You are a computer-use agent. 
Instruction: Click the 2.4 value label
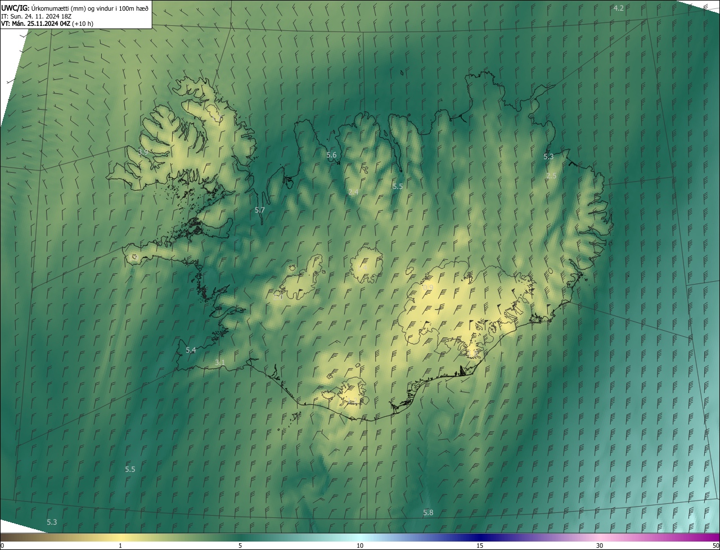(x=353, y=192)
